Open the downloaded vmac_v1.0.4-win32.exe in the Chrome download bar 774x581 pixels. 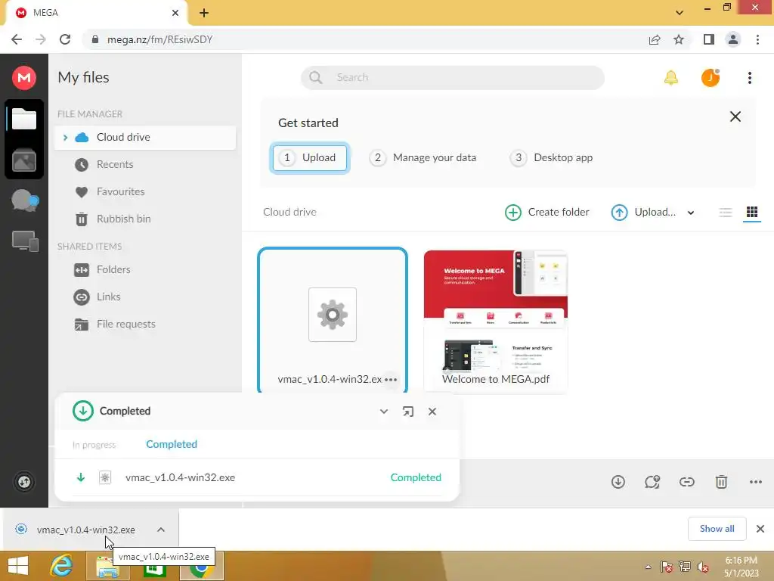[85, 530]
